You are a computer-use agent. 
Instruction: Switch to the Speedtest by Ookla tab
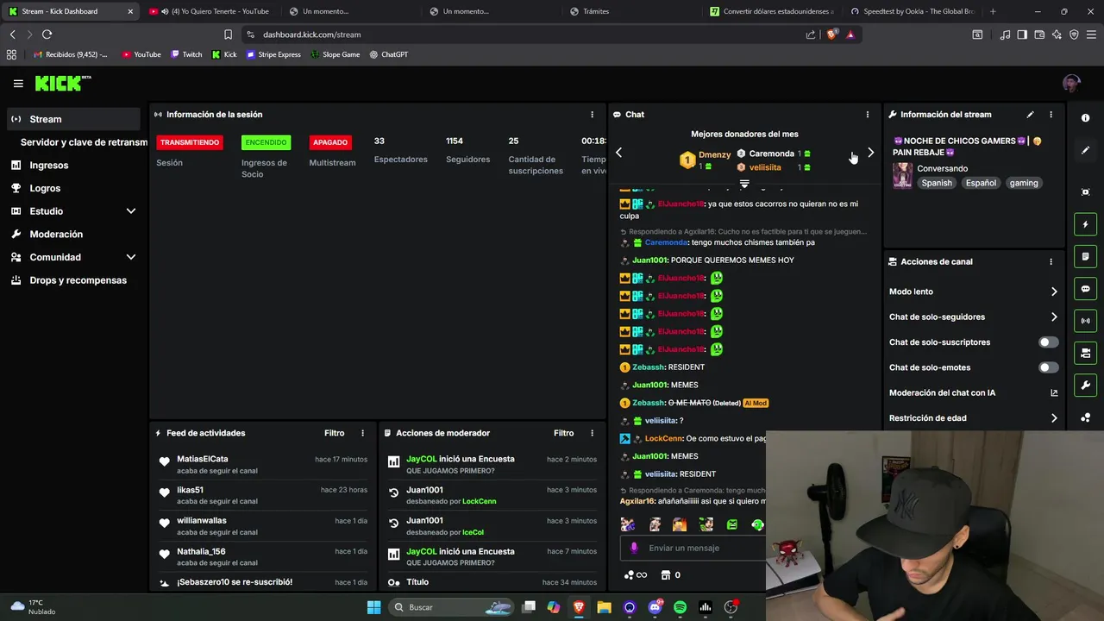coord(912,11)
